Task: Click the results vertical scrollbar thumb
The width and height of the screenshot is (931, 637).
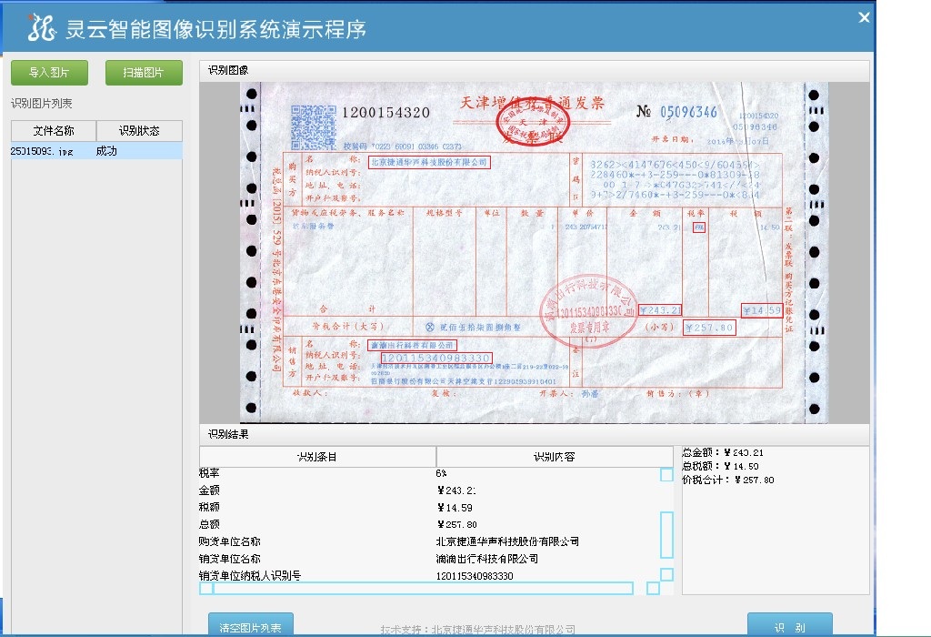Action: click(x=666, y=534)
